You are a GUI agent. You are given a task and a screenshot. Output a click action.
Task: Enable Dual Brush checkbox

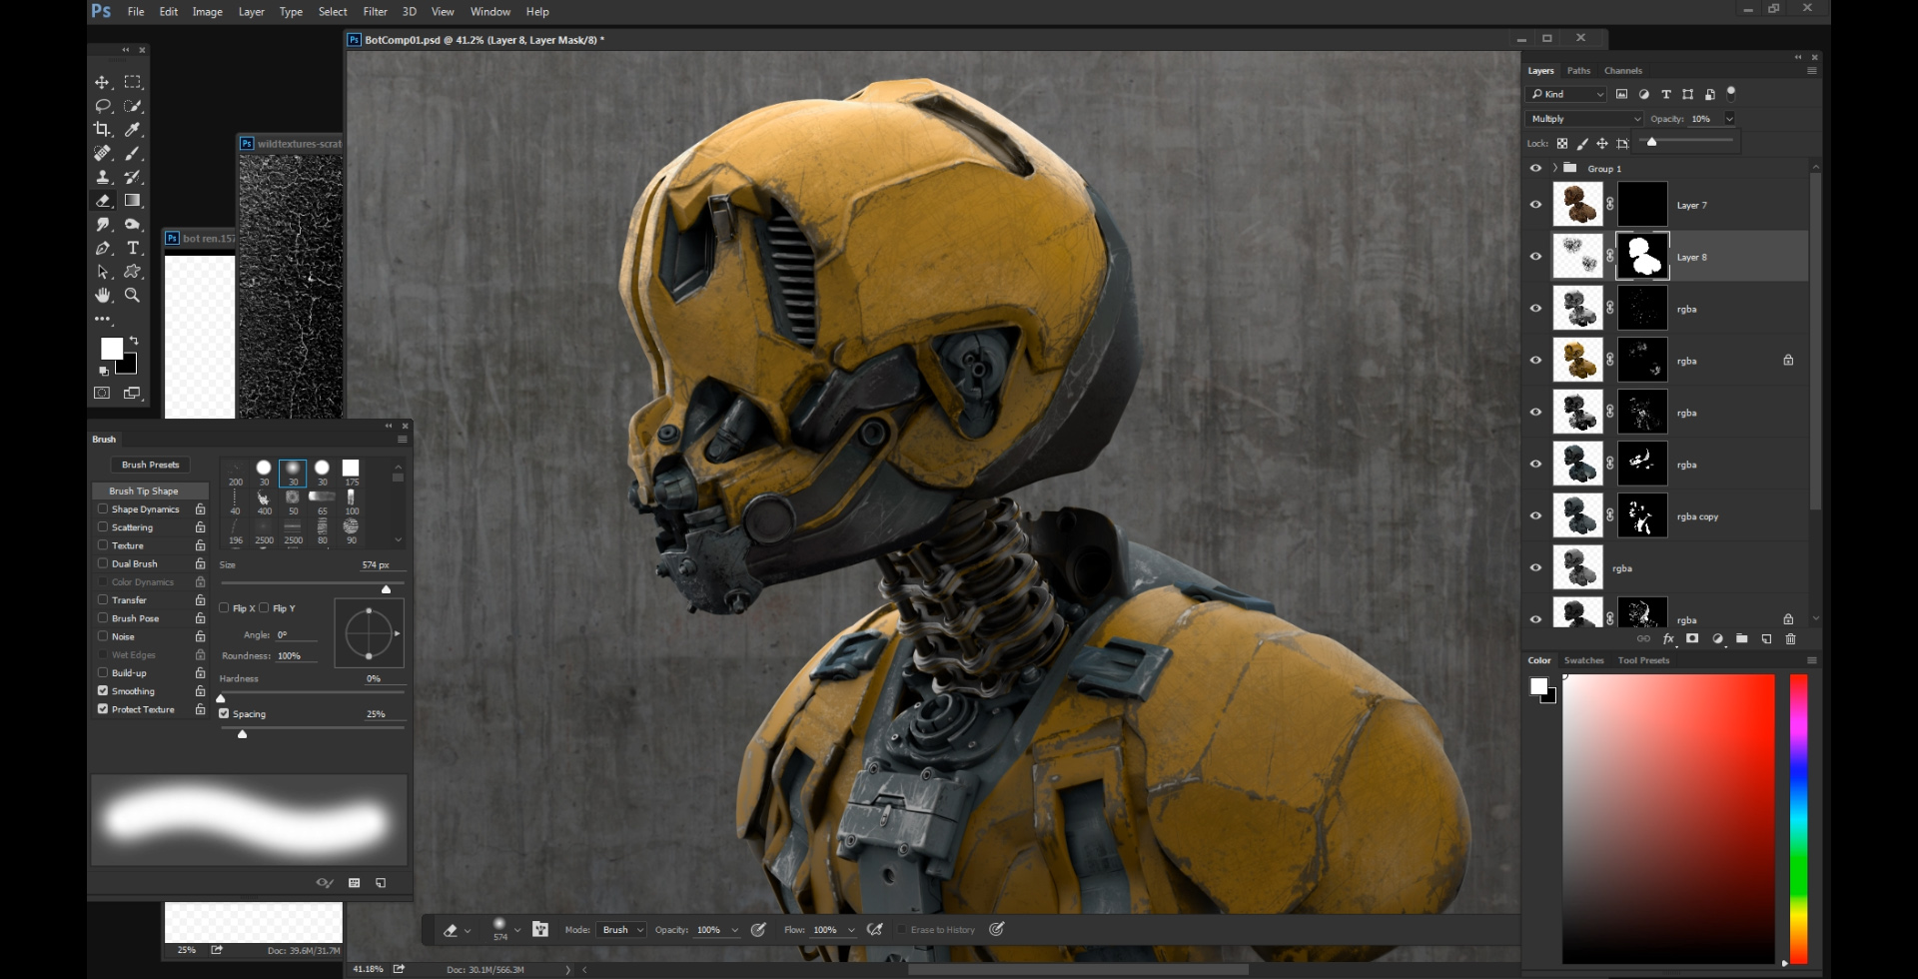pyautogui.click(x=103, y=563)
